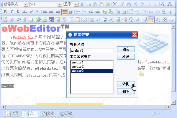The image size is (177, 118).
Task: Click the increase font size icon
Action: (163, 4)
